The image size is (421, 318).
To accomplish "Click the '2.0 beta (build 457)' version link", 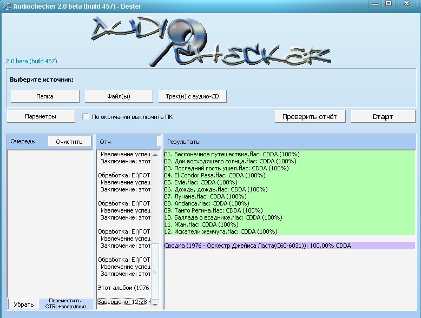I will tap(31, 61).
